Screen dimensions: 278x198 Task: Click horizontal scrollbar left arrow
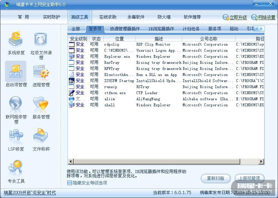[71, 162]
